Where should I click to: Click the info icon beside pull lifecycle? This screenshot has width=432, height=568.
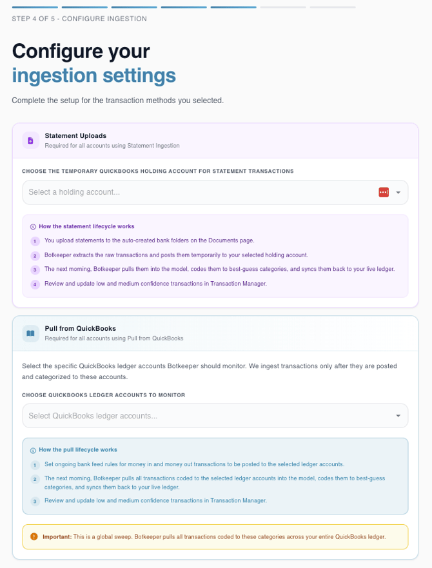(33, 450)
